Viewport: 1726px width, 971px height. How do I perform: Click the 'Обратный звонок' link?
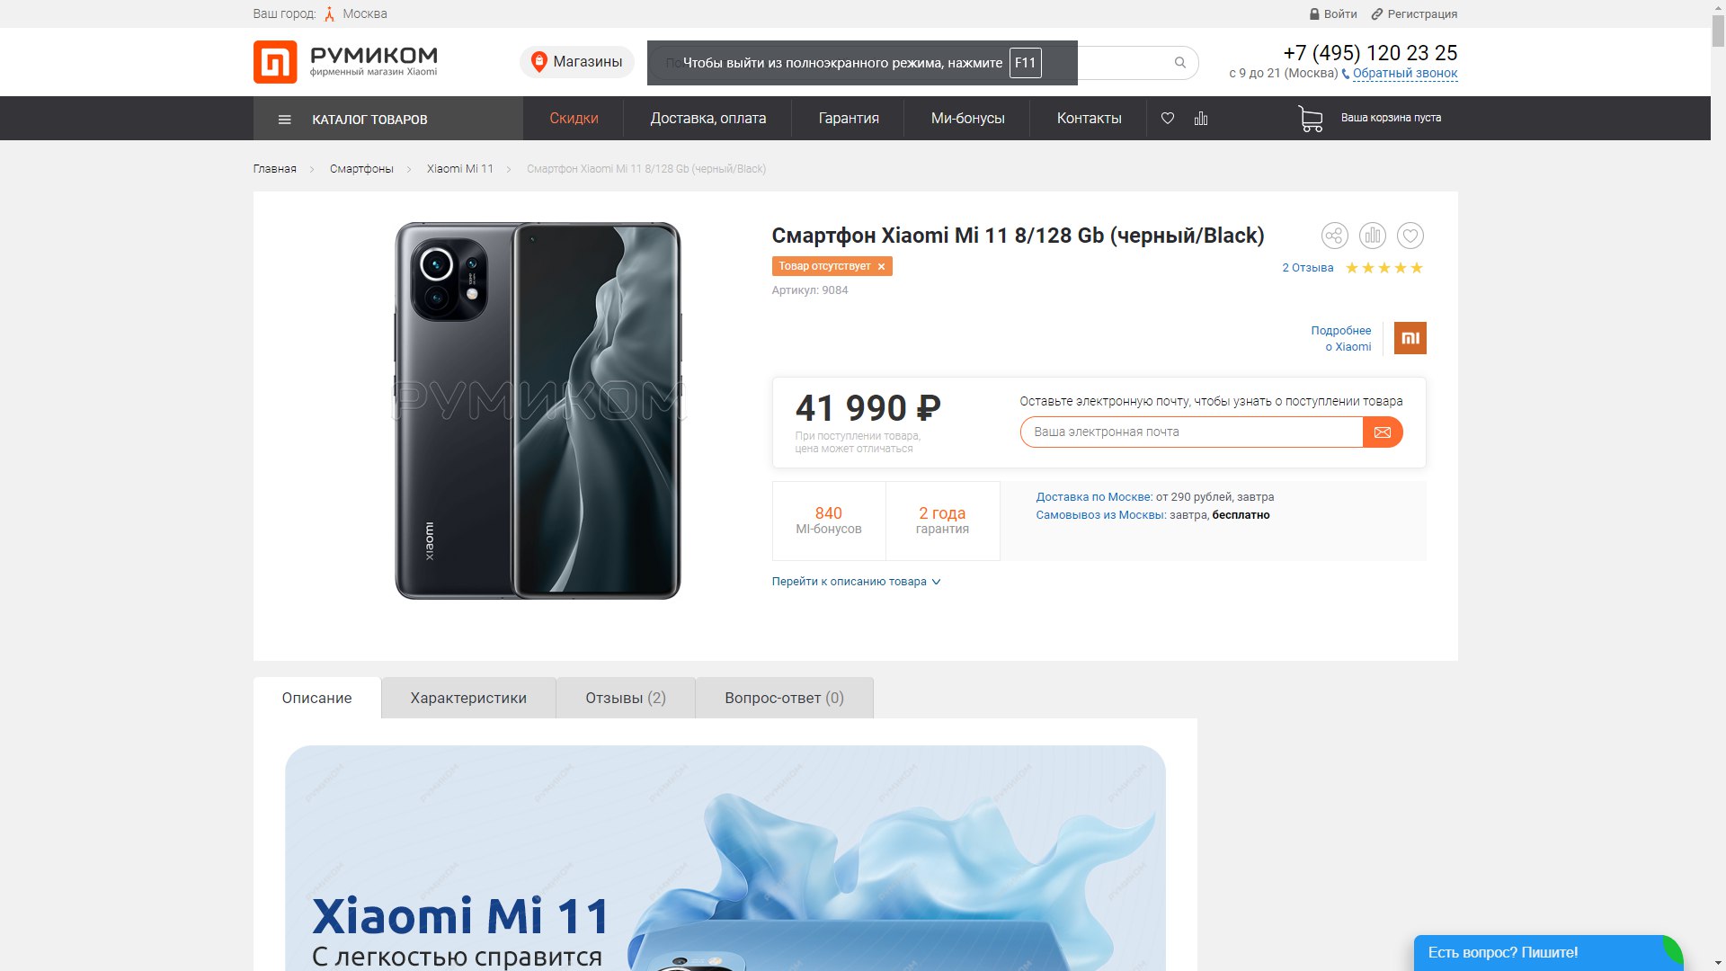pos(1405,74)
